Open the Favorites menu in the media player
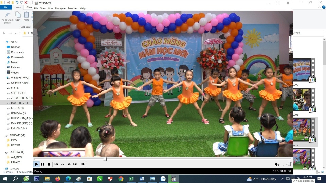 (x=72, y=8)
